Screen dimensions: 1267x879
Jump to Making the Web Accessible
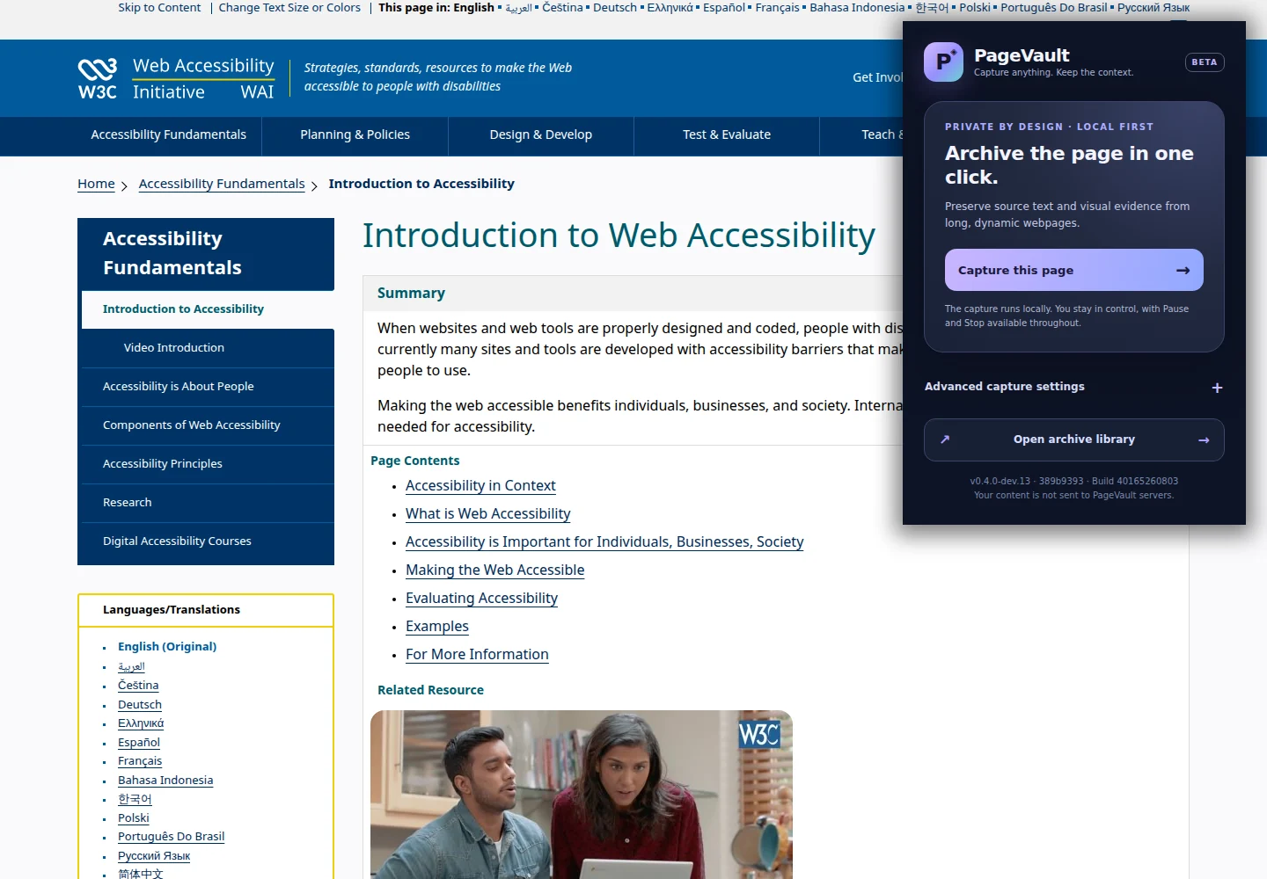(494, 570)
